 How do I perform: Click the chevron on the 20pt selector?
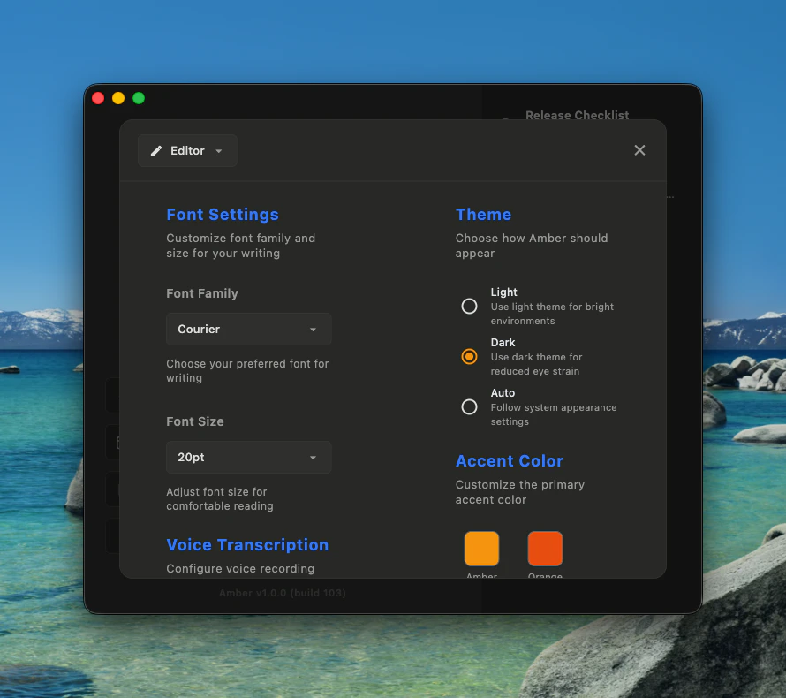tap(313, 457)
